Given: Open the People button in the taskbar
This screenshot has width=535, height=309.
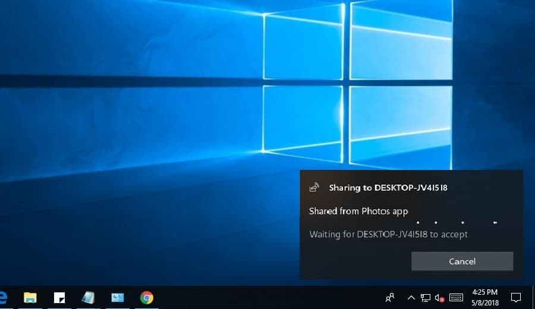Looking at the screenshot, I should [389, 298].
